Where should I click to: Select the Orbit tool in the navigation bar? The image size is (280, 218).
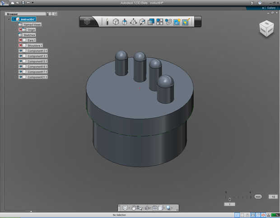125,208
